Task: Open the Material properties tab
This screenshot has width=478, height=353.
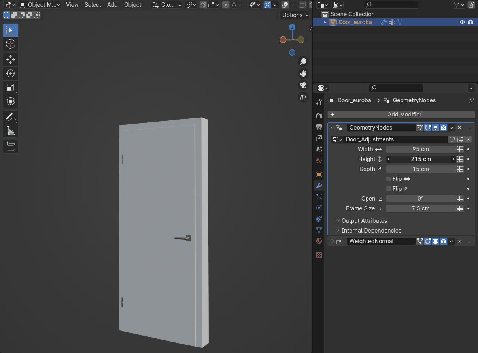Action: point(319,240)
